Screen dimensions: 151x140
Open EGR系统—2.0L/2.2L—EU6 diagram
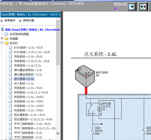[32, 52]
